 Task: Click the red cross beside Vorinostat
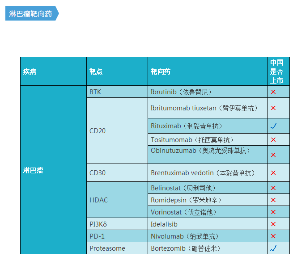273,212
